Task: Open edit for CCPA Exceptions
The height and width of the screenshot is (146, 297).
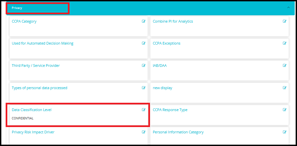Action: (285, 43)
